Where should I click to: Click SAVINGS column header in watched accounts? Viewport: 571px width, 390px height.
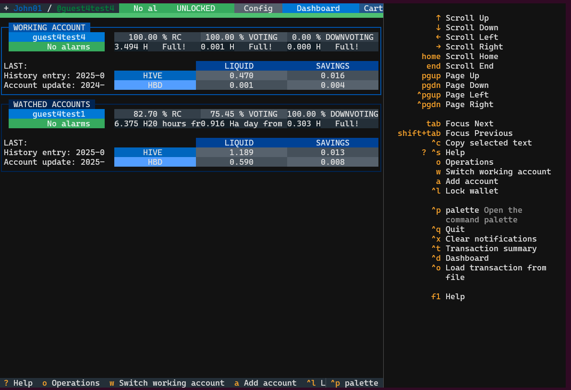[333, 143]
